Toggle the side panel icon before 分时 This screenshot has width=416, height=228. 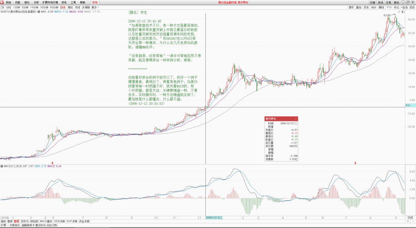3,7
